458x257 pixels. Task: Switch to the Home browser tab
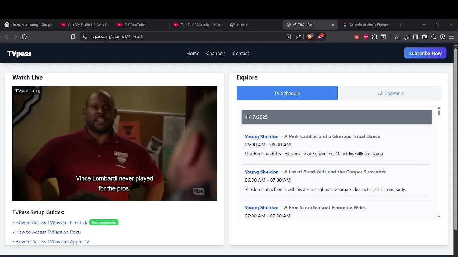click(x=254, y=25)
